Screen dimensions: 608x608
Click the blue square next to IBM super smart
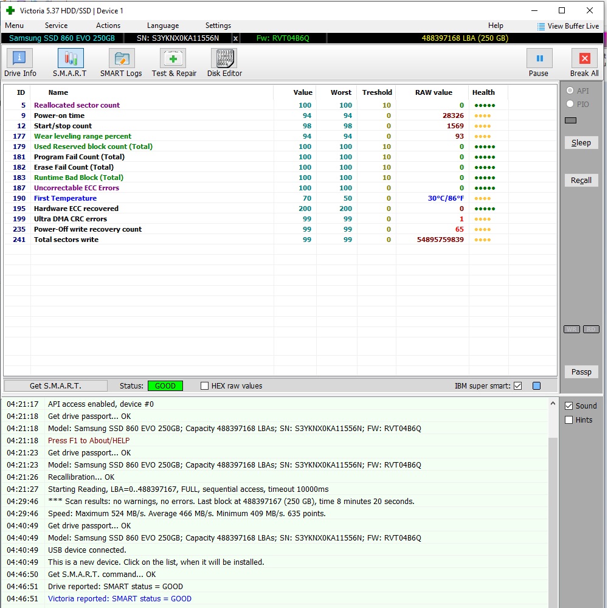pos(537,386)
